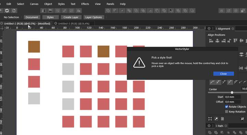This screenshot has width=247, height=135.
Task: Align left edges in Align Positions
Action: click(x=211, y=41)
